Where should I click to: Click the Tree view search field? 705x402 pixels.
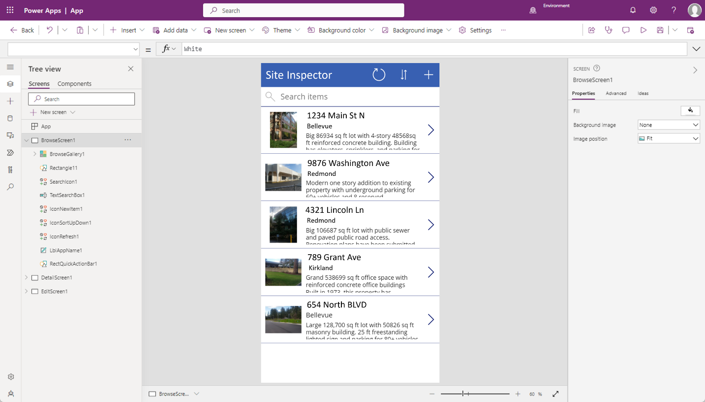click(x=81, y=99)
